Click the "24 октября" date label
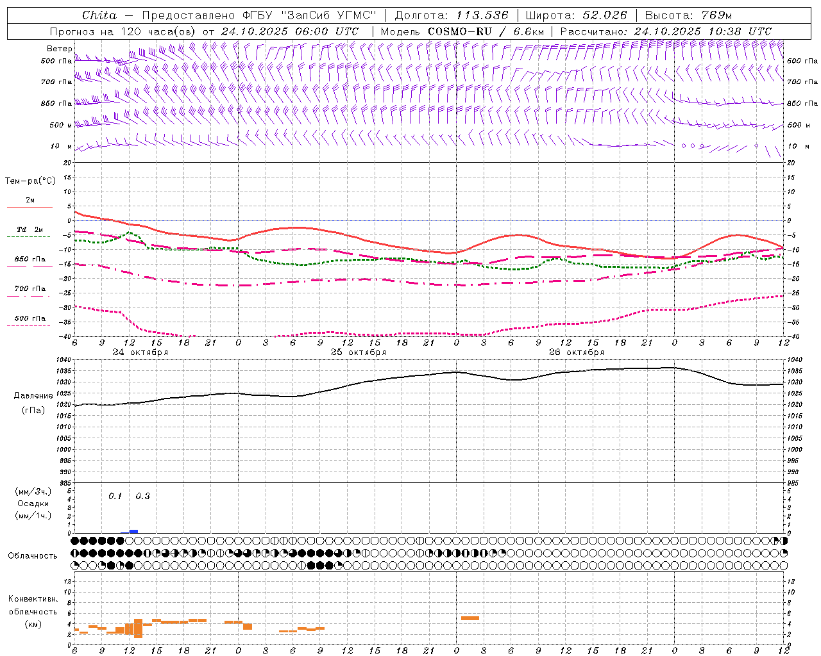The image size is (821, 656). pos(140,352)
